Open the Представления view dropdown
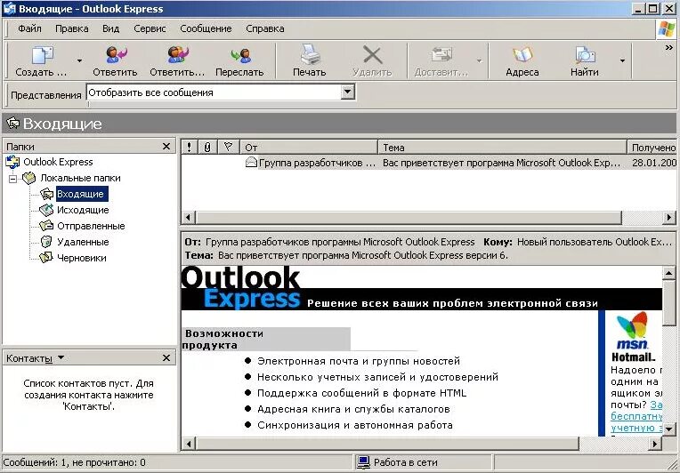The height and width of the screenshot is (473, 680). click(x=347, y=92)
